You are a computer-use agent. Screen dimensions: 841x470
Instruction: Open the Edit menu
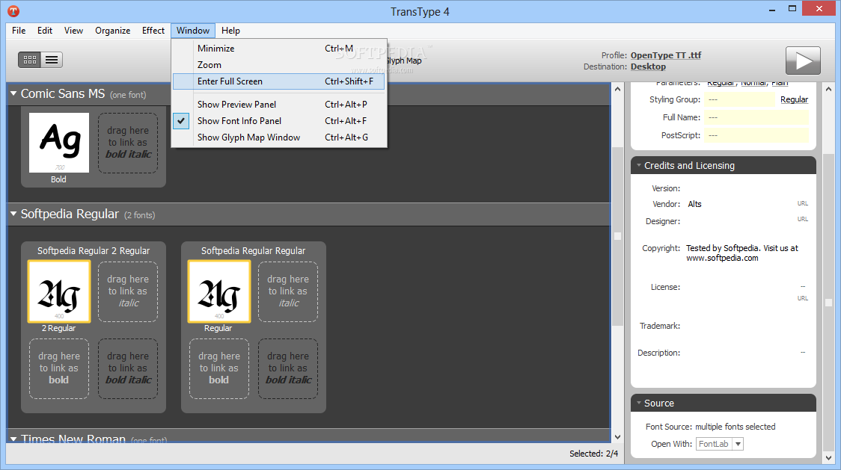click(44, 31)
